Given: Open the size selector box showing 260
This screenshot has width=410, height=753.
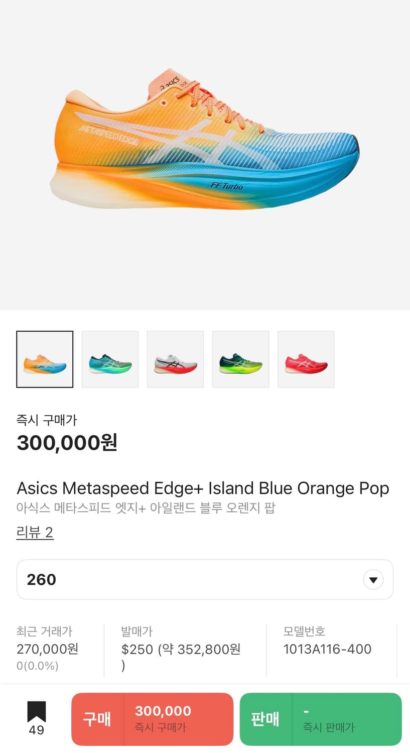Looking at the screenshot, I should pos(191,580).
